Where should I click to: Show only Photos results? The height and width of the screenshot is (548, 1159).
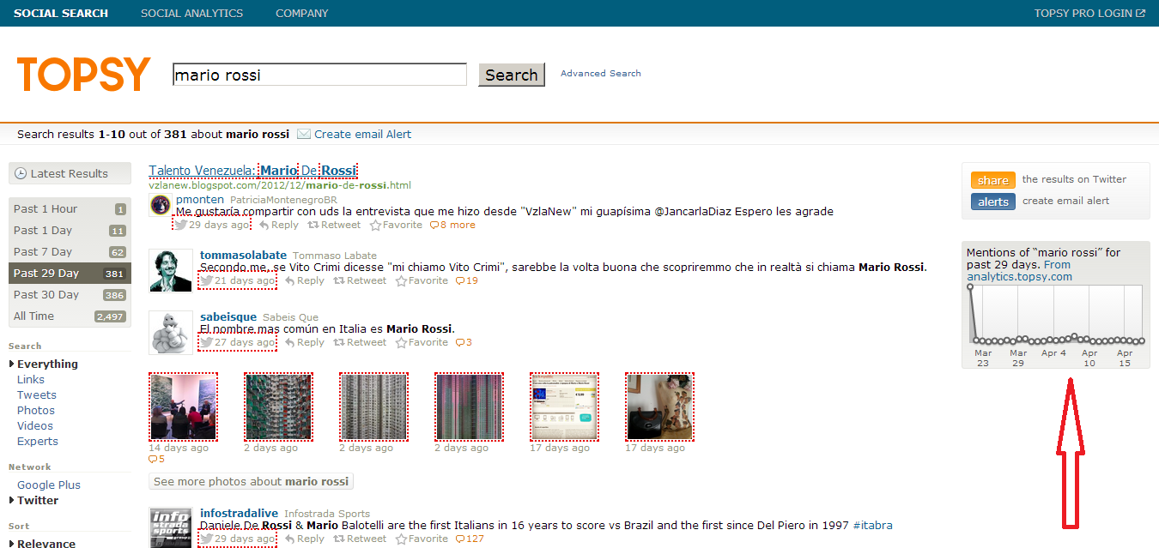tap(36, 410)
